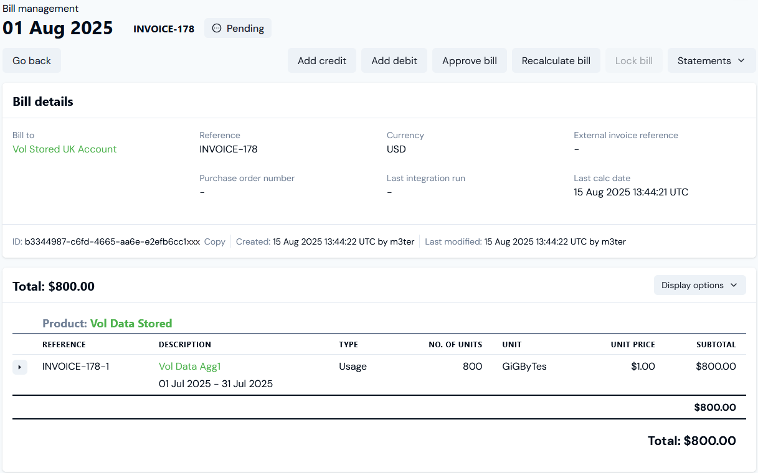Click the REFERENCE column header
This screenshot has height=473, width=758.
(x=64, y=345)
